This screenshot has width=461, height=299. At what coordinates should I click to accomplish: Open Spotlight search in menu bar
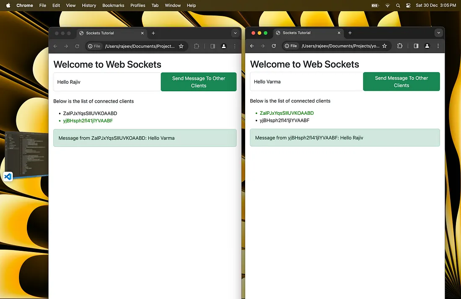398,5
